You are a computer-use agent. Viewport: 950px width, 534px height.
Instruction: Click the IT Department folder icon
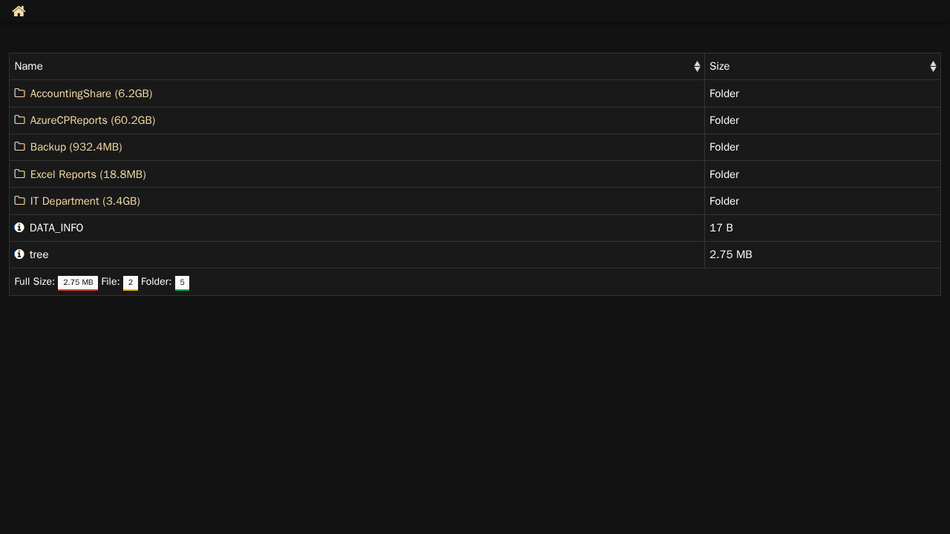[x=20, y=201]
